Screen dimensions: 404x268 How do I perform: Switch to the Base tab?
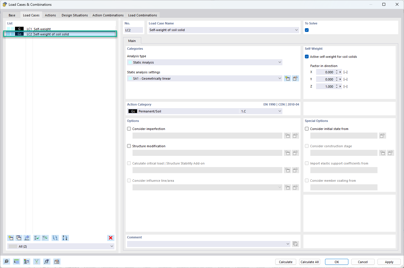click(x=12, y=15)
